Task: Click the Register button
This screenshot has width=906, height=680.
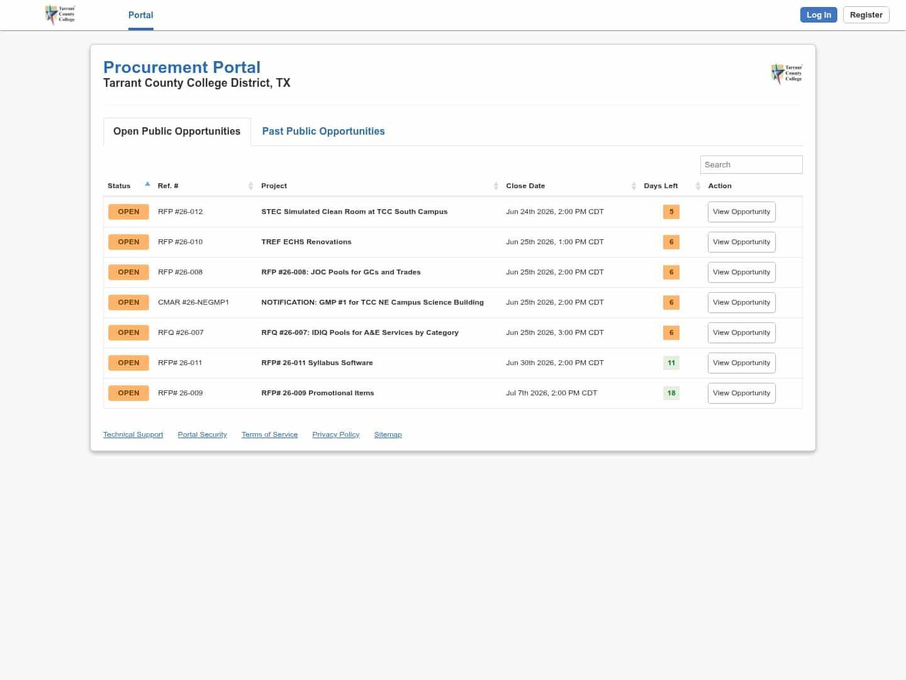Action: [x=866, y=15]
